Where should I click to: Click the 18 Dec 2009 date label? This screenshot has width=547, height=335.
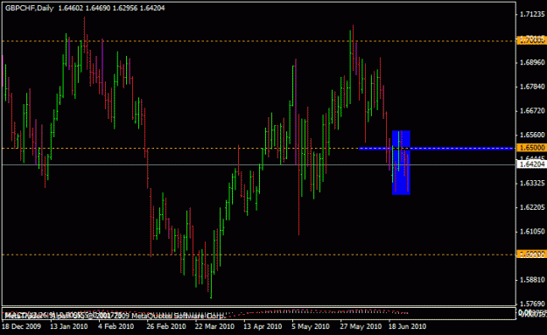[21, 326]
